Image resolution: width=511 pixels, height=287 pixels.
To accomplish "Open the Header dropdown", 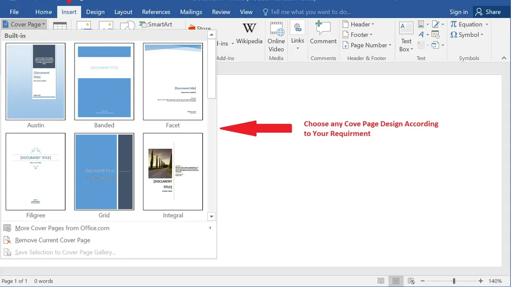I will click(359, 24).
